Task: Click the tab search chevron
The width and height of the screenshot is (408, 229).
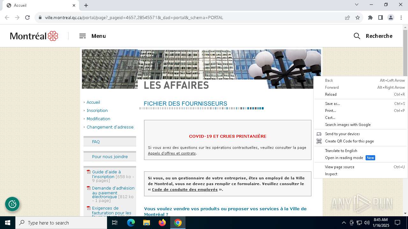Action: [357, 4]
